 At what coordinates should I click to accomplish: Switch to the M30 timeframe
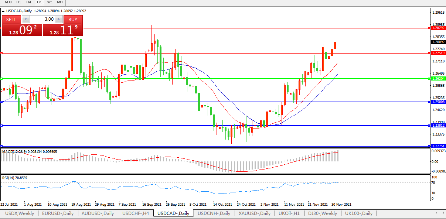[x=8, y=2]
